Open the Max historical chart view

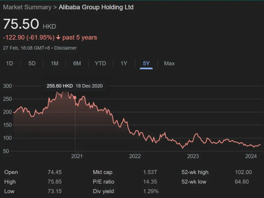coord(169,63)
